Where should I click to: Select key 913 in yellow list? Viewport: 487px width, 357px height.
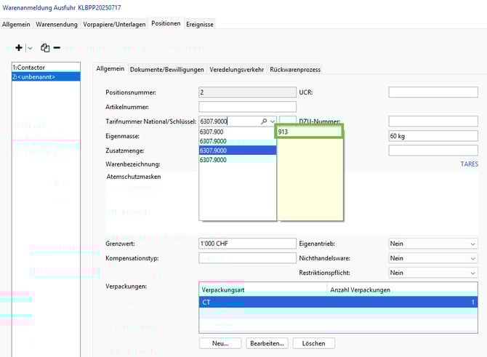coord(309,132)
